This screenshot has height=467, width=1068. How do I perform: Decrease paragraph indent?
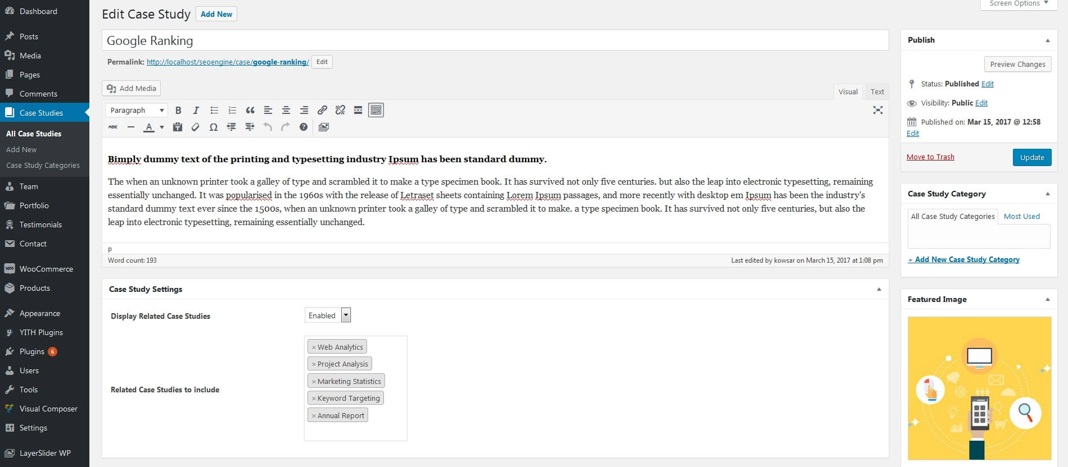pyautogui.click(x=232, y=127)
